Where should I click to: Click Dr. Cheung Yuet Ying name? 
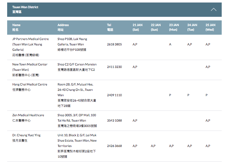[27, 135]
